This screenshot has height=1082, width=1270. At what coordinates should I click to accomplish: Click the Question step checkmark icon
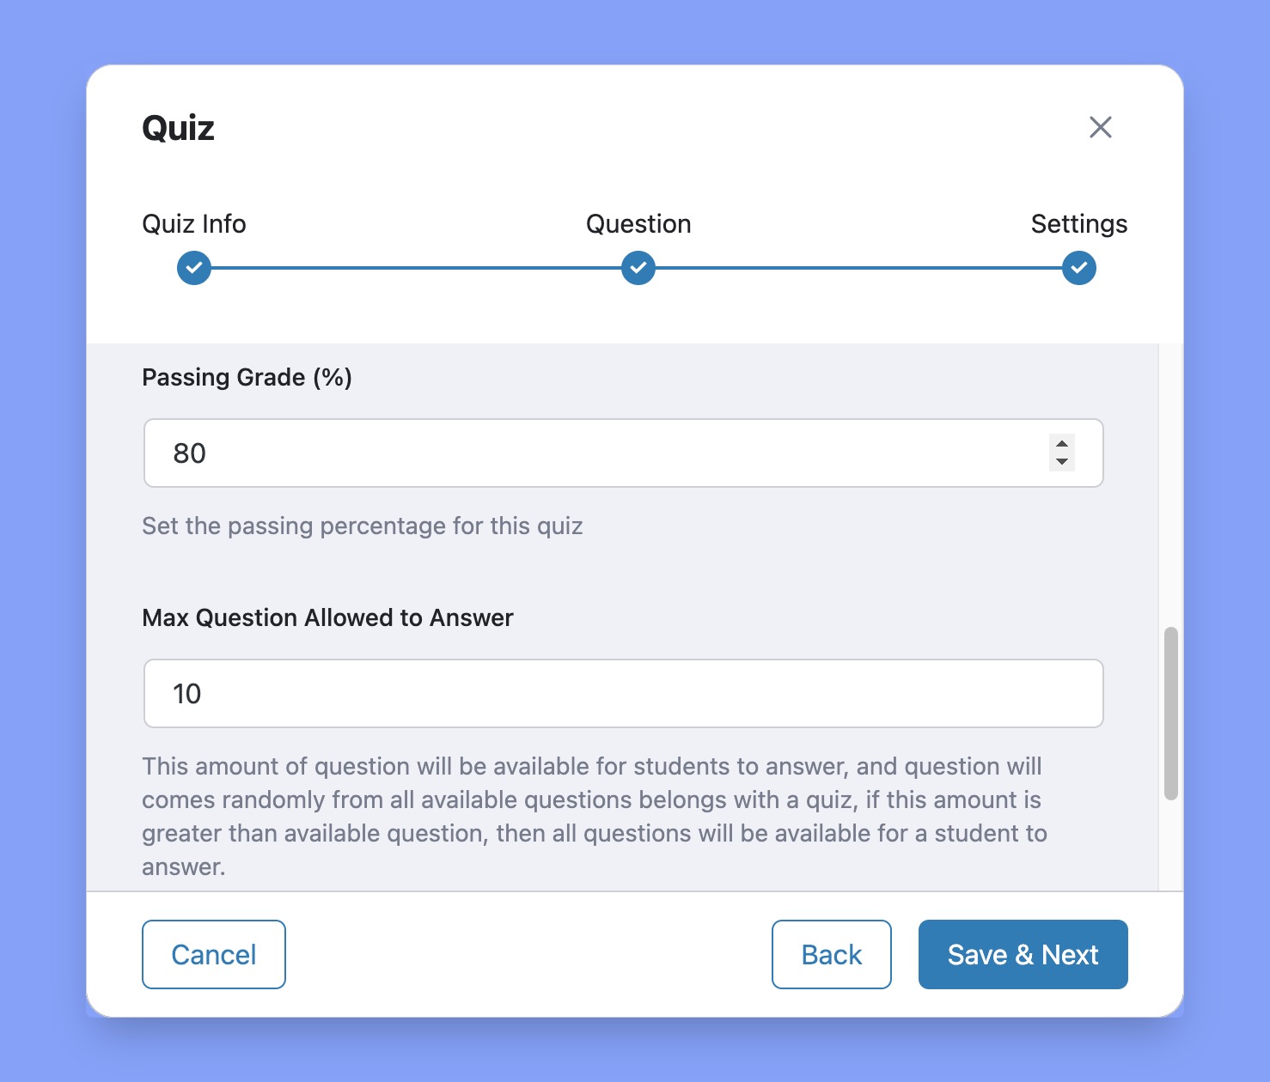(637, 268)
